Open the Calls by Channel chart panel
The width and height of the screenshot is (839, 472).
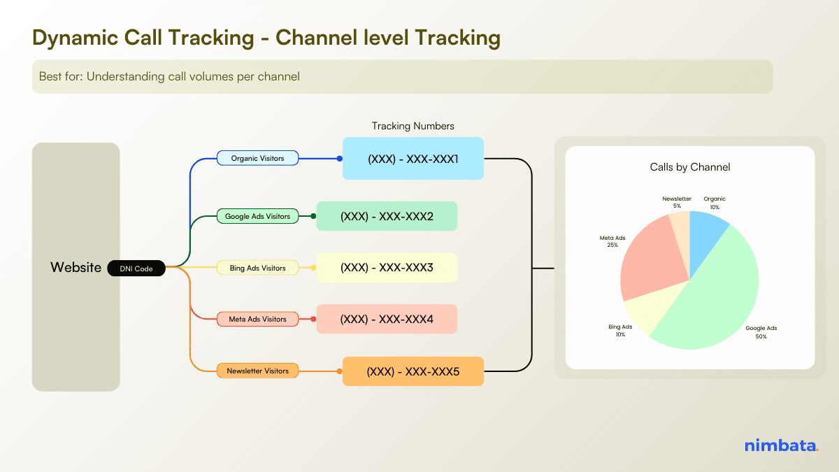(690, 257)
